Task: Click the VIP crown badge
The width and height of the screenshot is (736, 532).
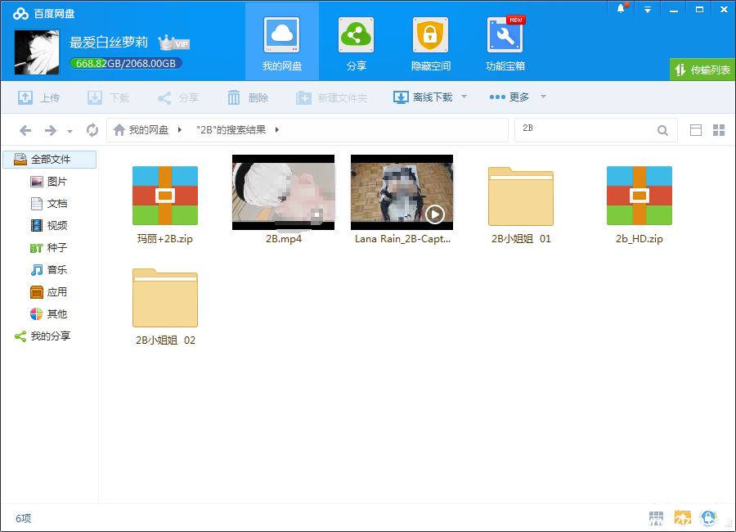Action: point(173,43)
